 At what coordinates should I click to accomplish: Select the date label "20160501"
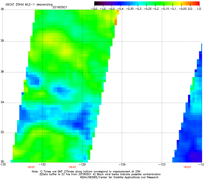pyautogui.click(x=60, y=7)
